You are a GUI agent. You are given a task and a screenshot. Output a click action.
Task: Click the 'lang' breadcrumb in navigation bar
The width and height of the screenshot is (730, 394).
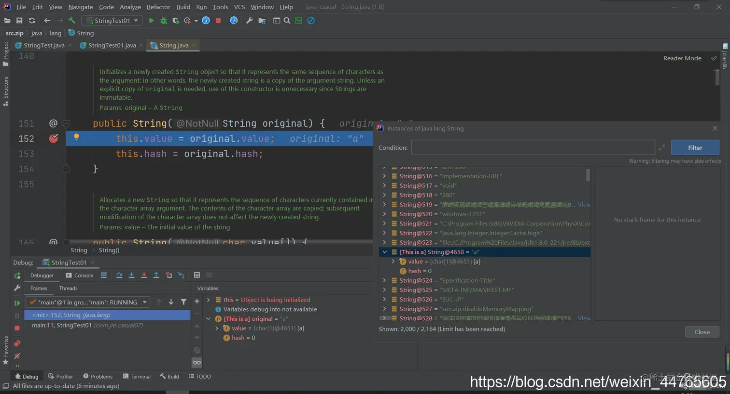56,33
